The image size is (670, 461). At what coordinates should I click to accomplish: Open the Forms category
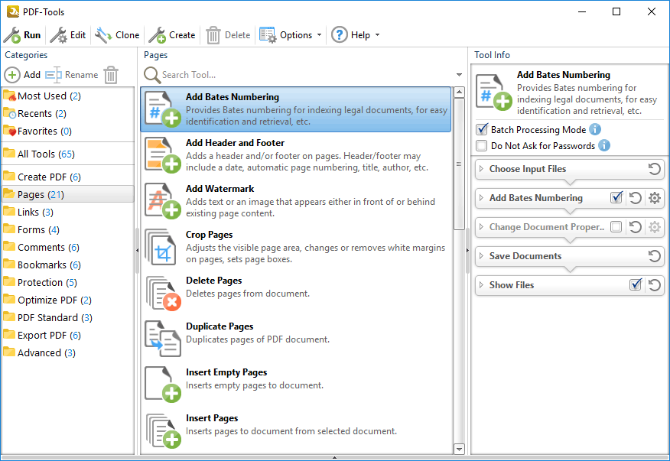(67, 229)
